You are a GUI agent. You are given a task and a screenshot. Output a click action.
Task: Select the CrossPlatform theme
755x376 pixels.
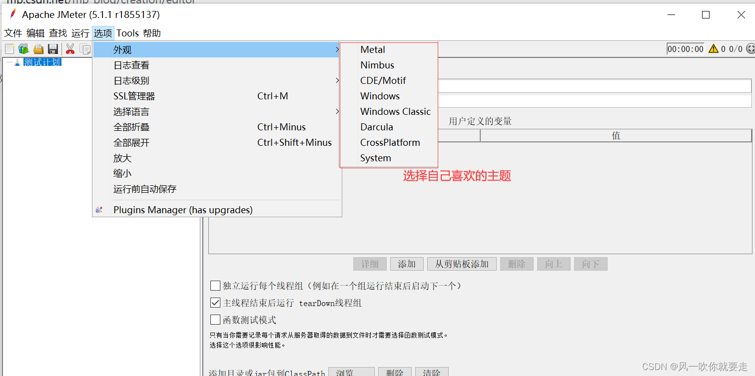[389, 142]
